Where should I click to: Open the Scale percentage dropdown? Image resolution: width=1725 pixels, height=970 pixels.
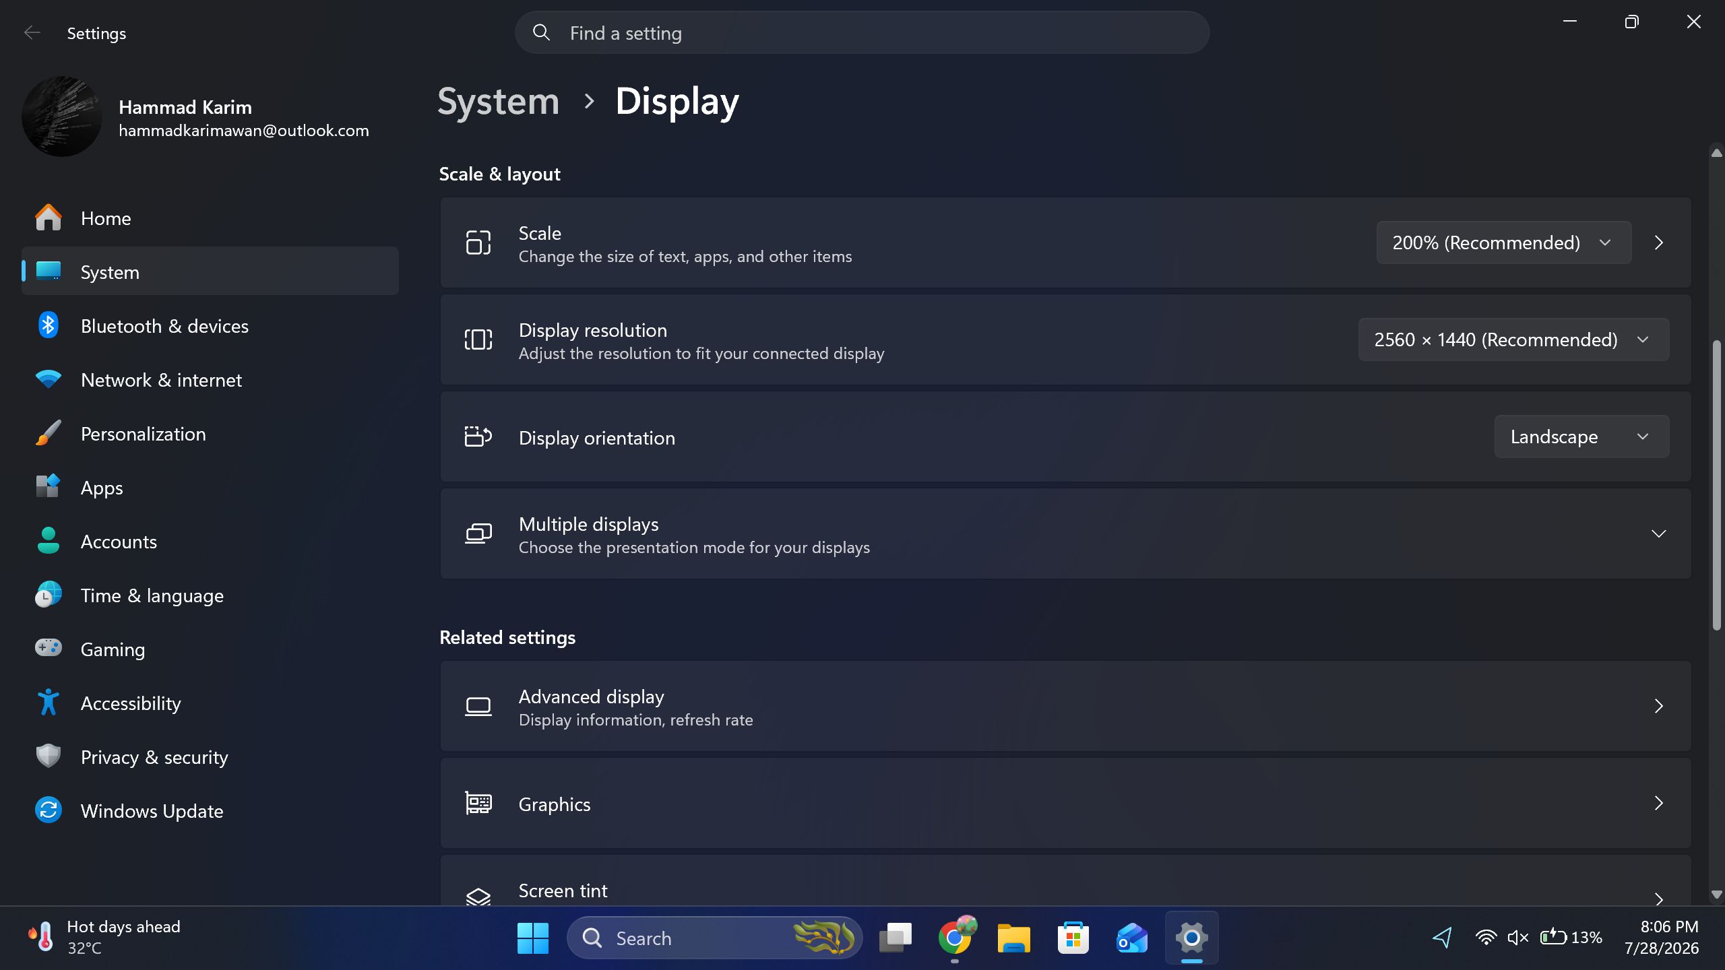1503,243
